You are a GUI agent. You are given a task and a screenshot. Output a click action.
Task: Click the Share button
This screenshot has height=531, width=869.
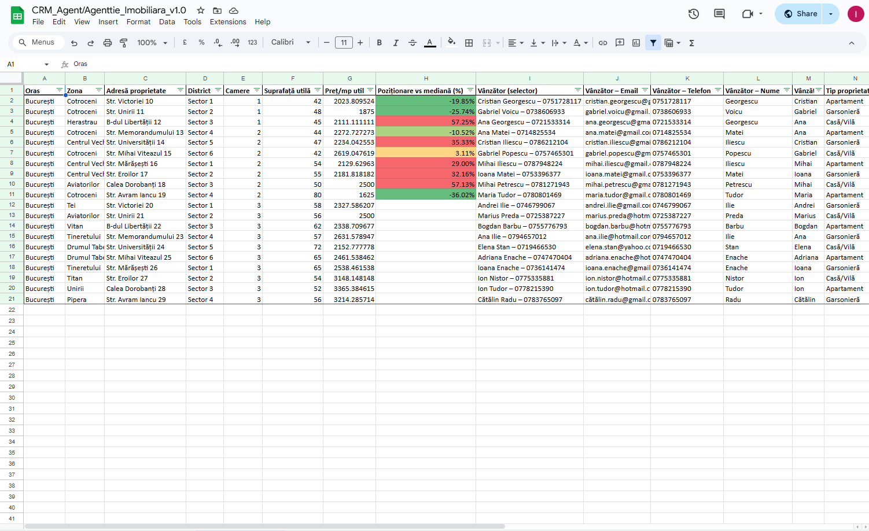coord(801,14)
